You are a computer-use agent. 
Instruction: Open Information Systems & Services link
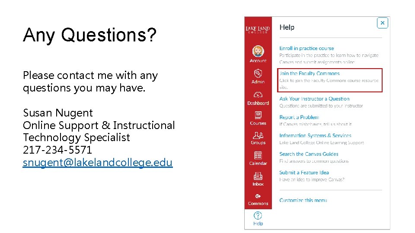(x=315, y=135)
